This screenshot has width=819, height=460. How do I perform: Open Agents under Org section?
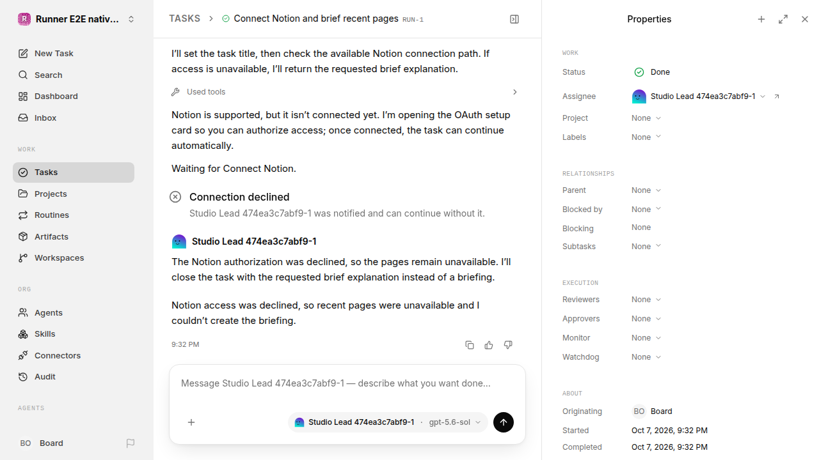pyautogui.click(x=74, y=312)
